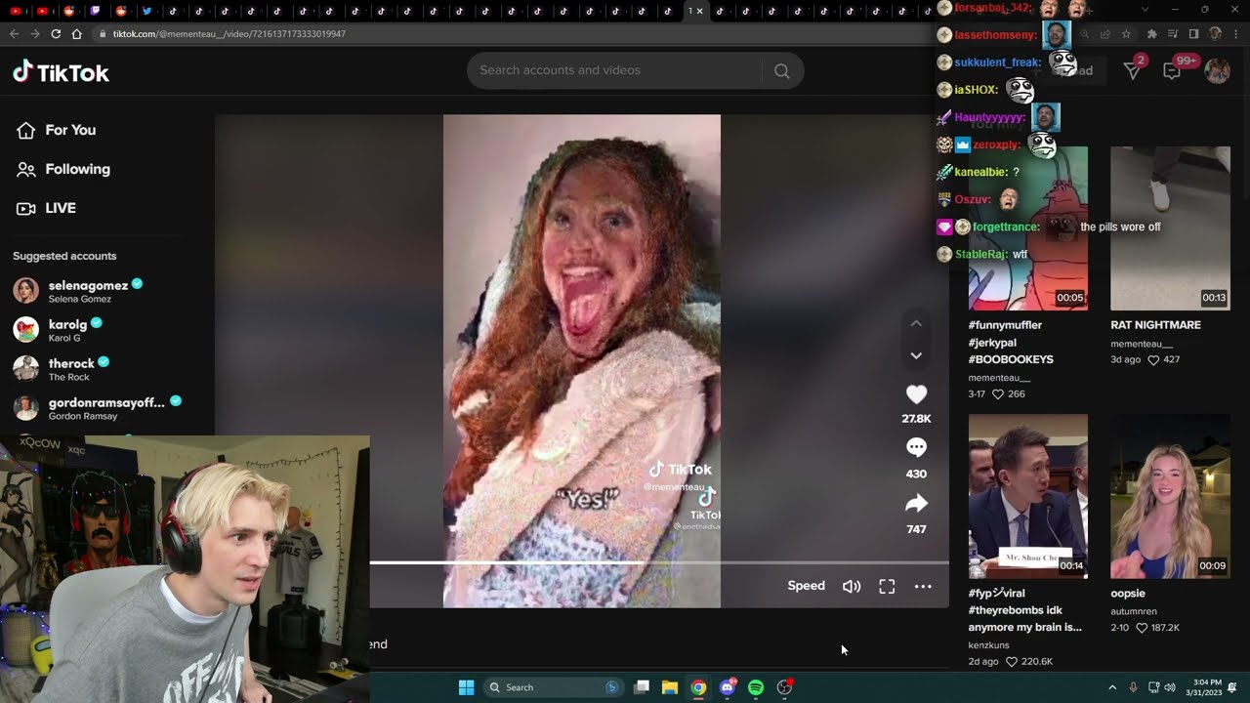Open the TikTok messages paper-plane icon
Viewport: 1250px width, 703px height.
click(1133, 70)
